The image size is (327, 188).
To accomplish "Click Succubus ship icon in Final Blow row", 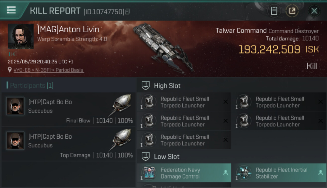I will click(122, 104).
